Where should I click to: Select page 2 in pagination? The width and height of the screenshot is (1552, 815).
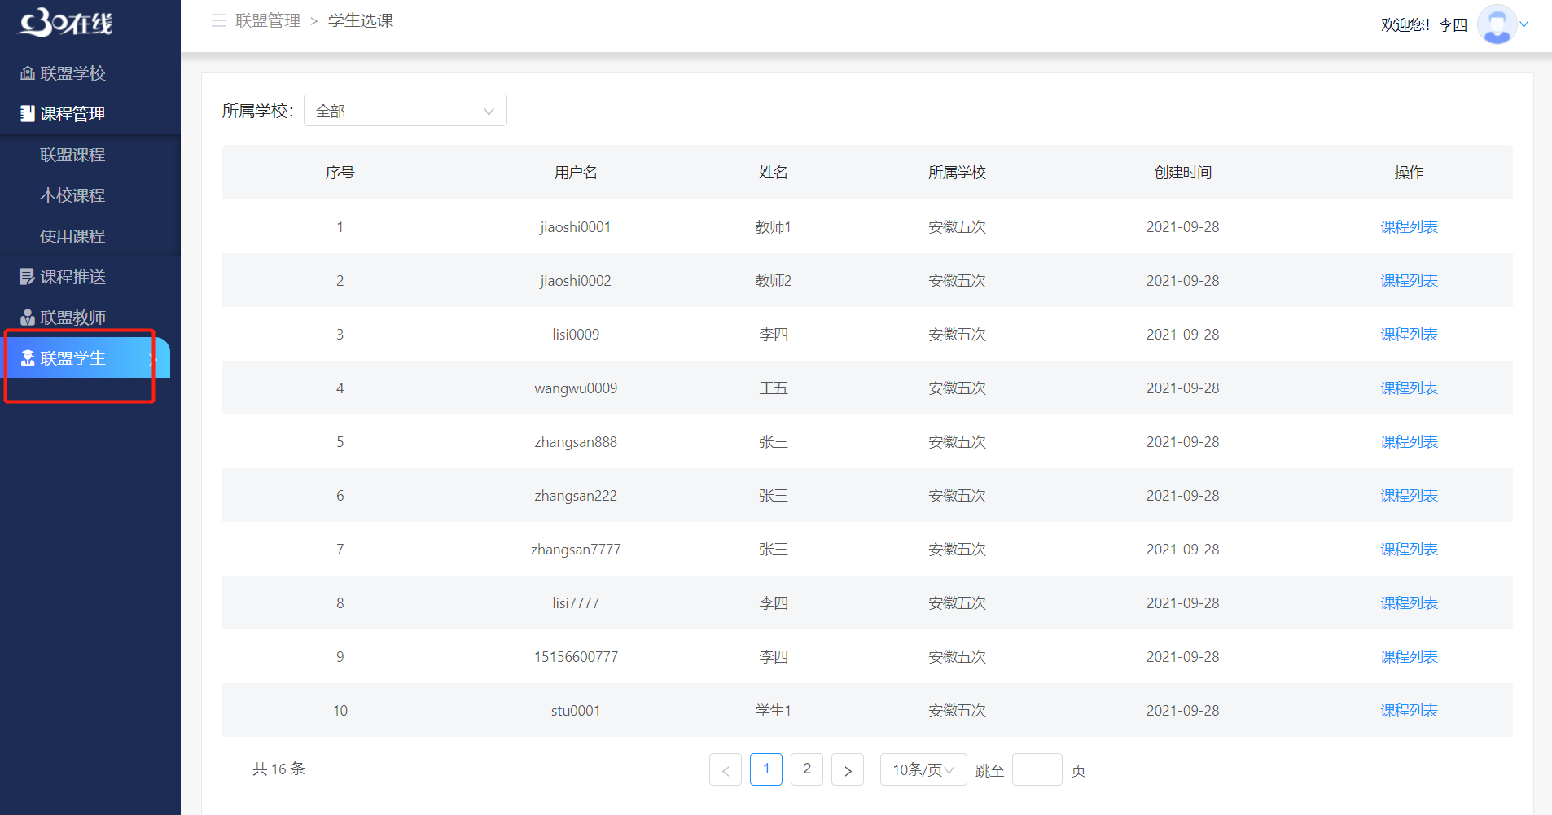(807, 769)
